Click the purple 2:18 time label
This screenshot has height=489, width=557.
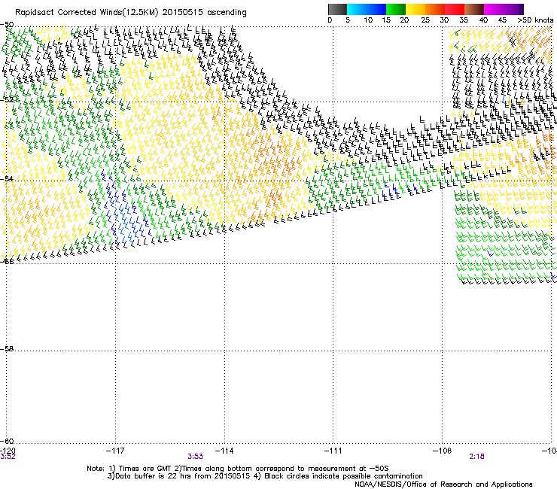(476, 457)
